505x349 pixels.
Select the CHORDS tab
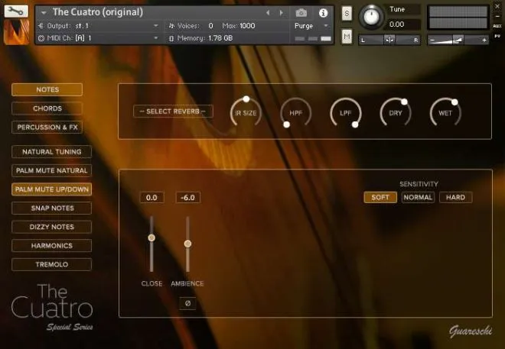[x=47, y=108]
